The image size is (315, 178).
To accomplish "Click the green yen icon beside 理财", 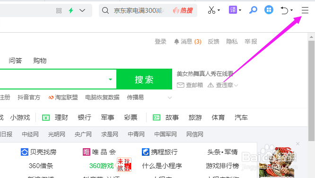I will pyautogui.click(x=46, y=117).
